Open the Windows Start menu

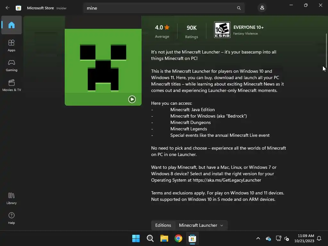136,238
